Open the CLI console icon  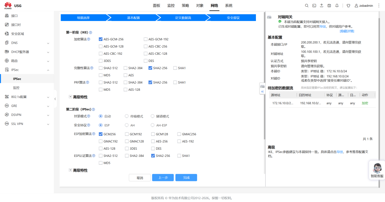pyautogui.click(x=314, y=6)
